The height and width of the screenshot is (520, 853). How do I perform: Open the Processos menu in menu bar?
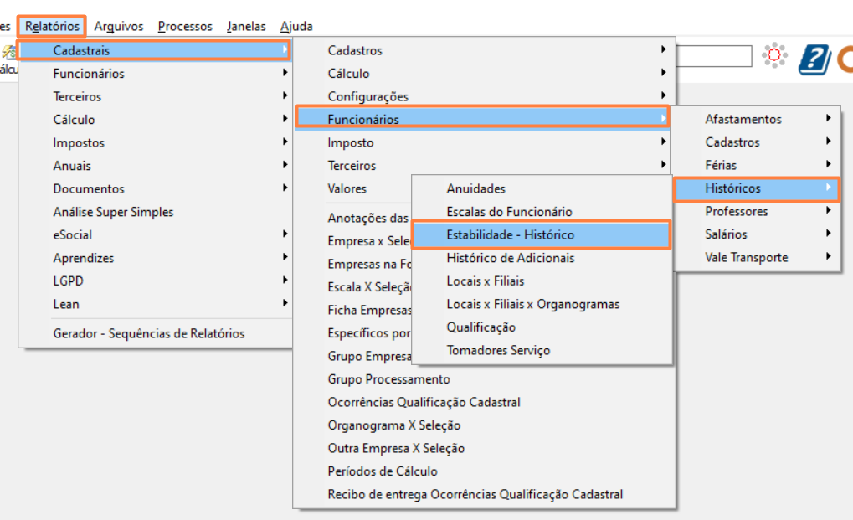185,27
